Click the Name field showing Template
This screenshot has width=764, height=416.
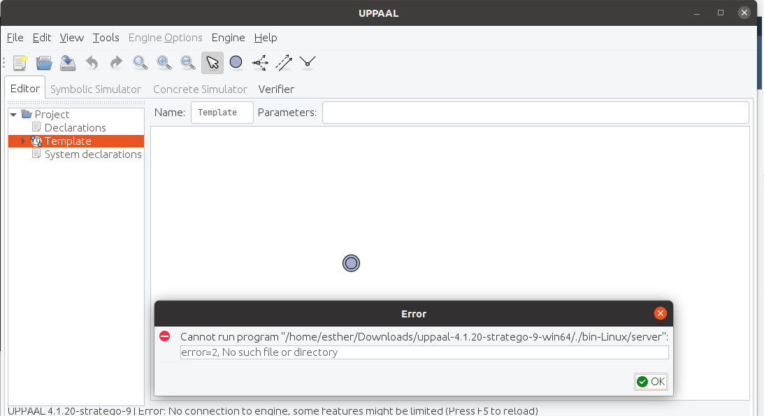[222, 112]
